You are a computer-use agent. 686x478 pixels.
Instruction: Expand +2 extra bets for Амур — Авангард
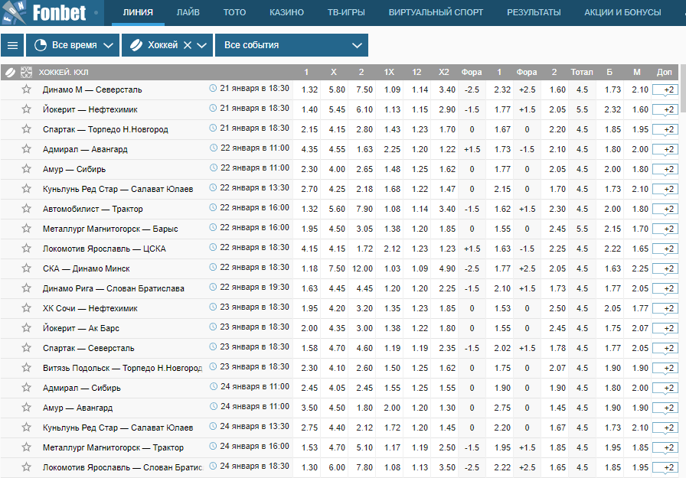click(x=665, y=408)
